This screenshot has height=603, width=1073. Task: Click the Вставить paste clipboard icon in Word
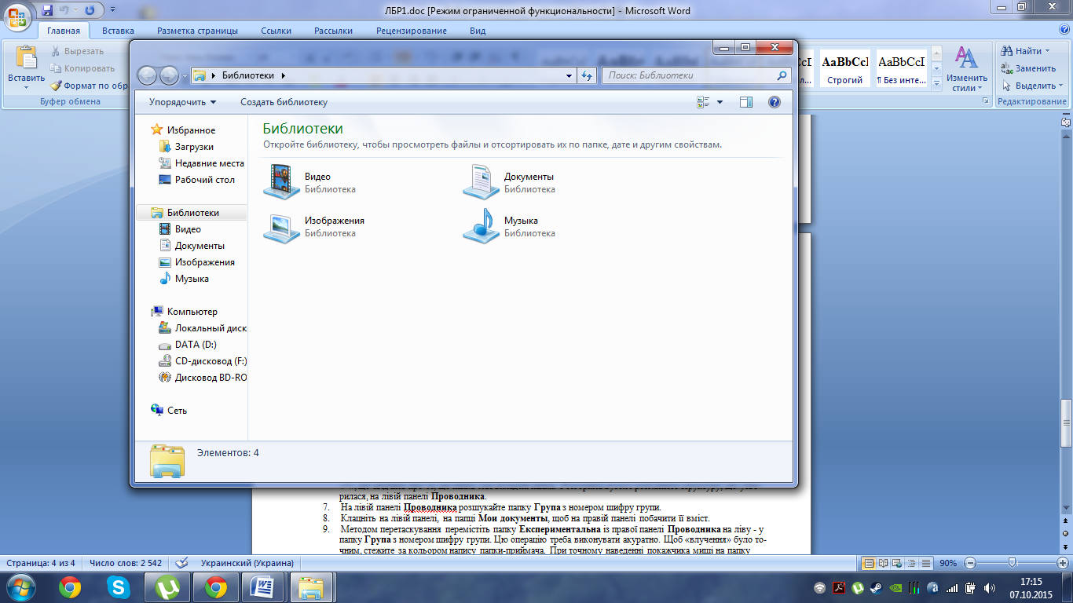pos(27,58)
